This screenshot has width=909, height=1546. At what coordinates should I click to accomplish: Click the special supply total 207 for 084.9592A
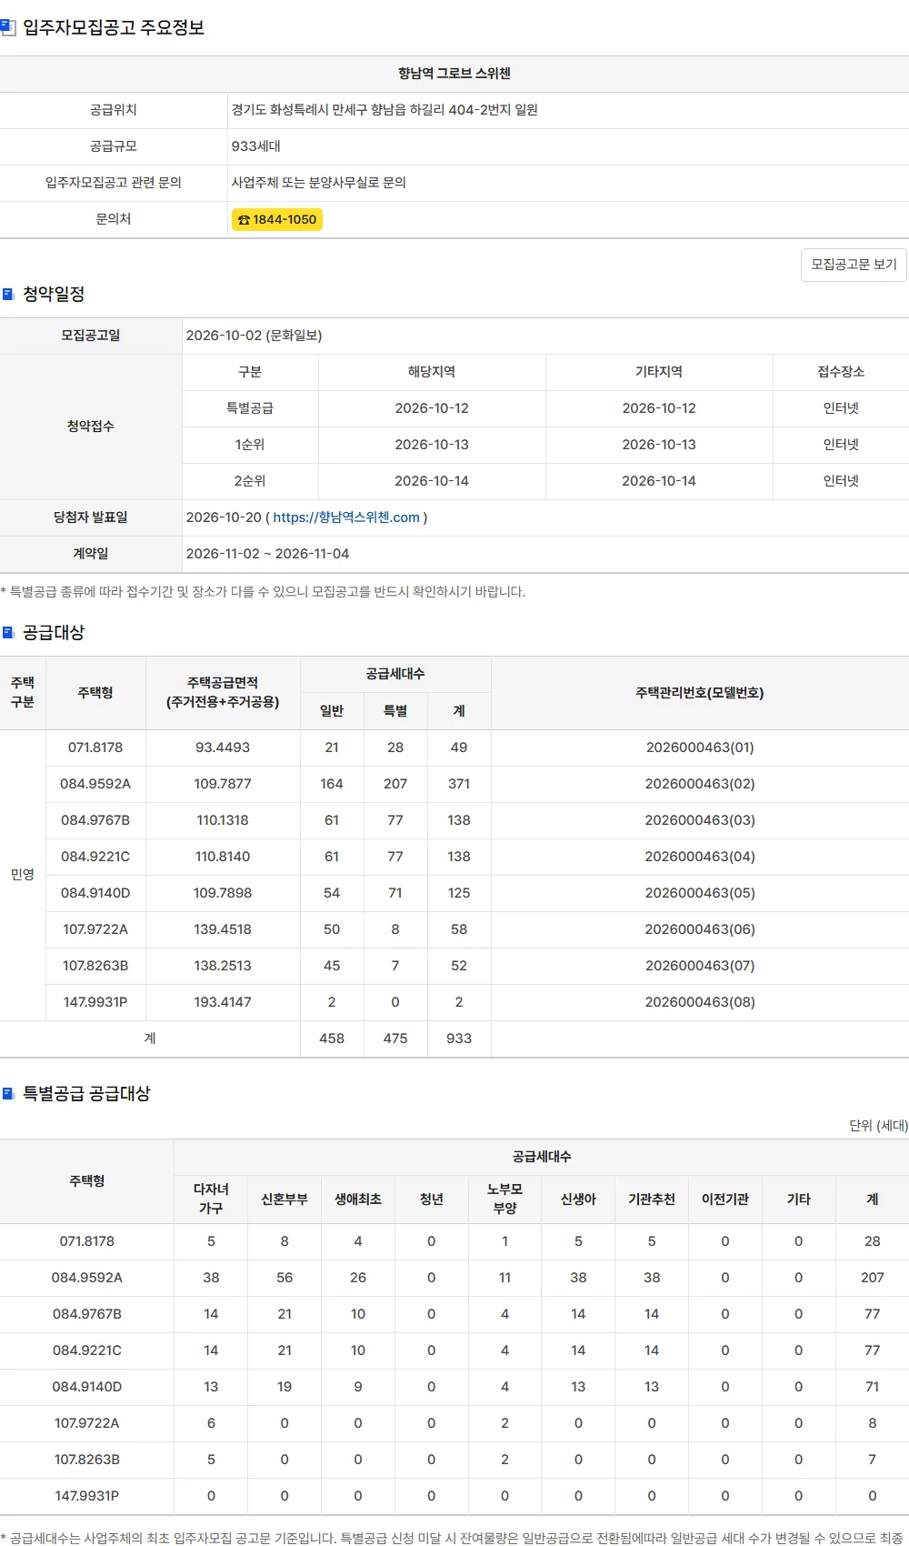pyautogui.click(x=873, y=1278)
